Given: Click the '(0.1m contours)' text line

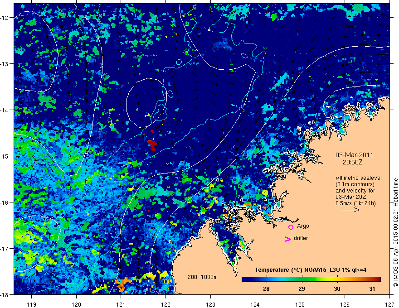Looking at the screenshot, I should click(355, 184).
